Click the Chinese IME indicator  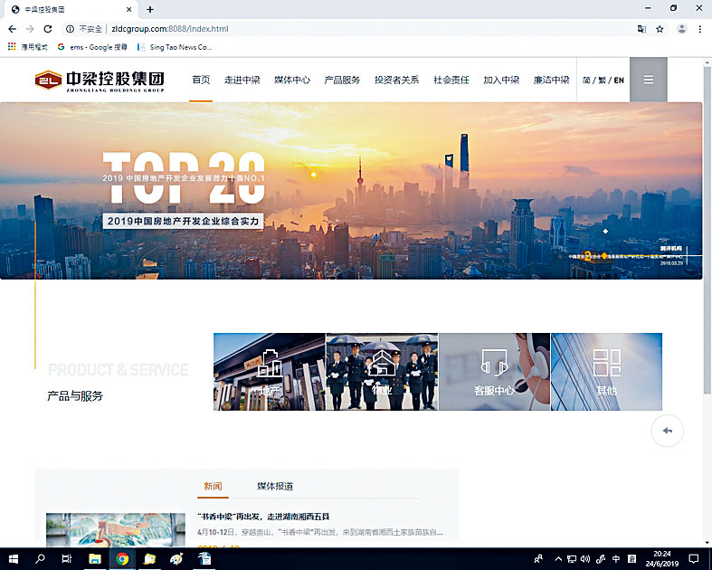(x=616, y=559)
